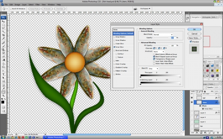Click the Print Size button

pyautogui.click(x=60, y=9)
